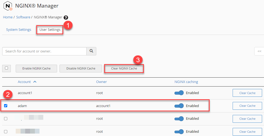Focus the account or owner search field
Image resolution: width=264 pixels, height=136 pixels.
click(44, 51)
